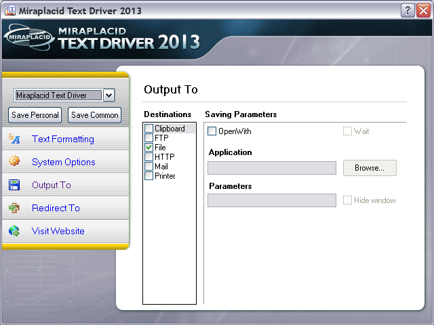Select the File label in Destinations
Image resolution: width=434 pixels, height=325 pixels.
coord(160,148)
